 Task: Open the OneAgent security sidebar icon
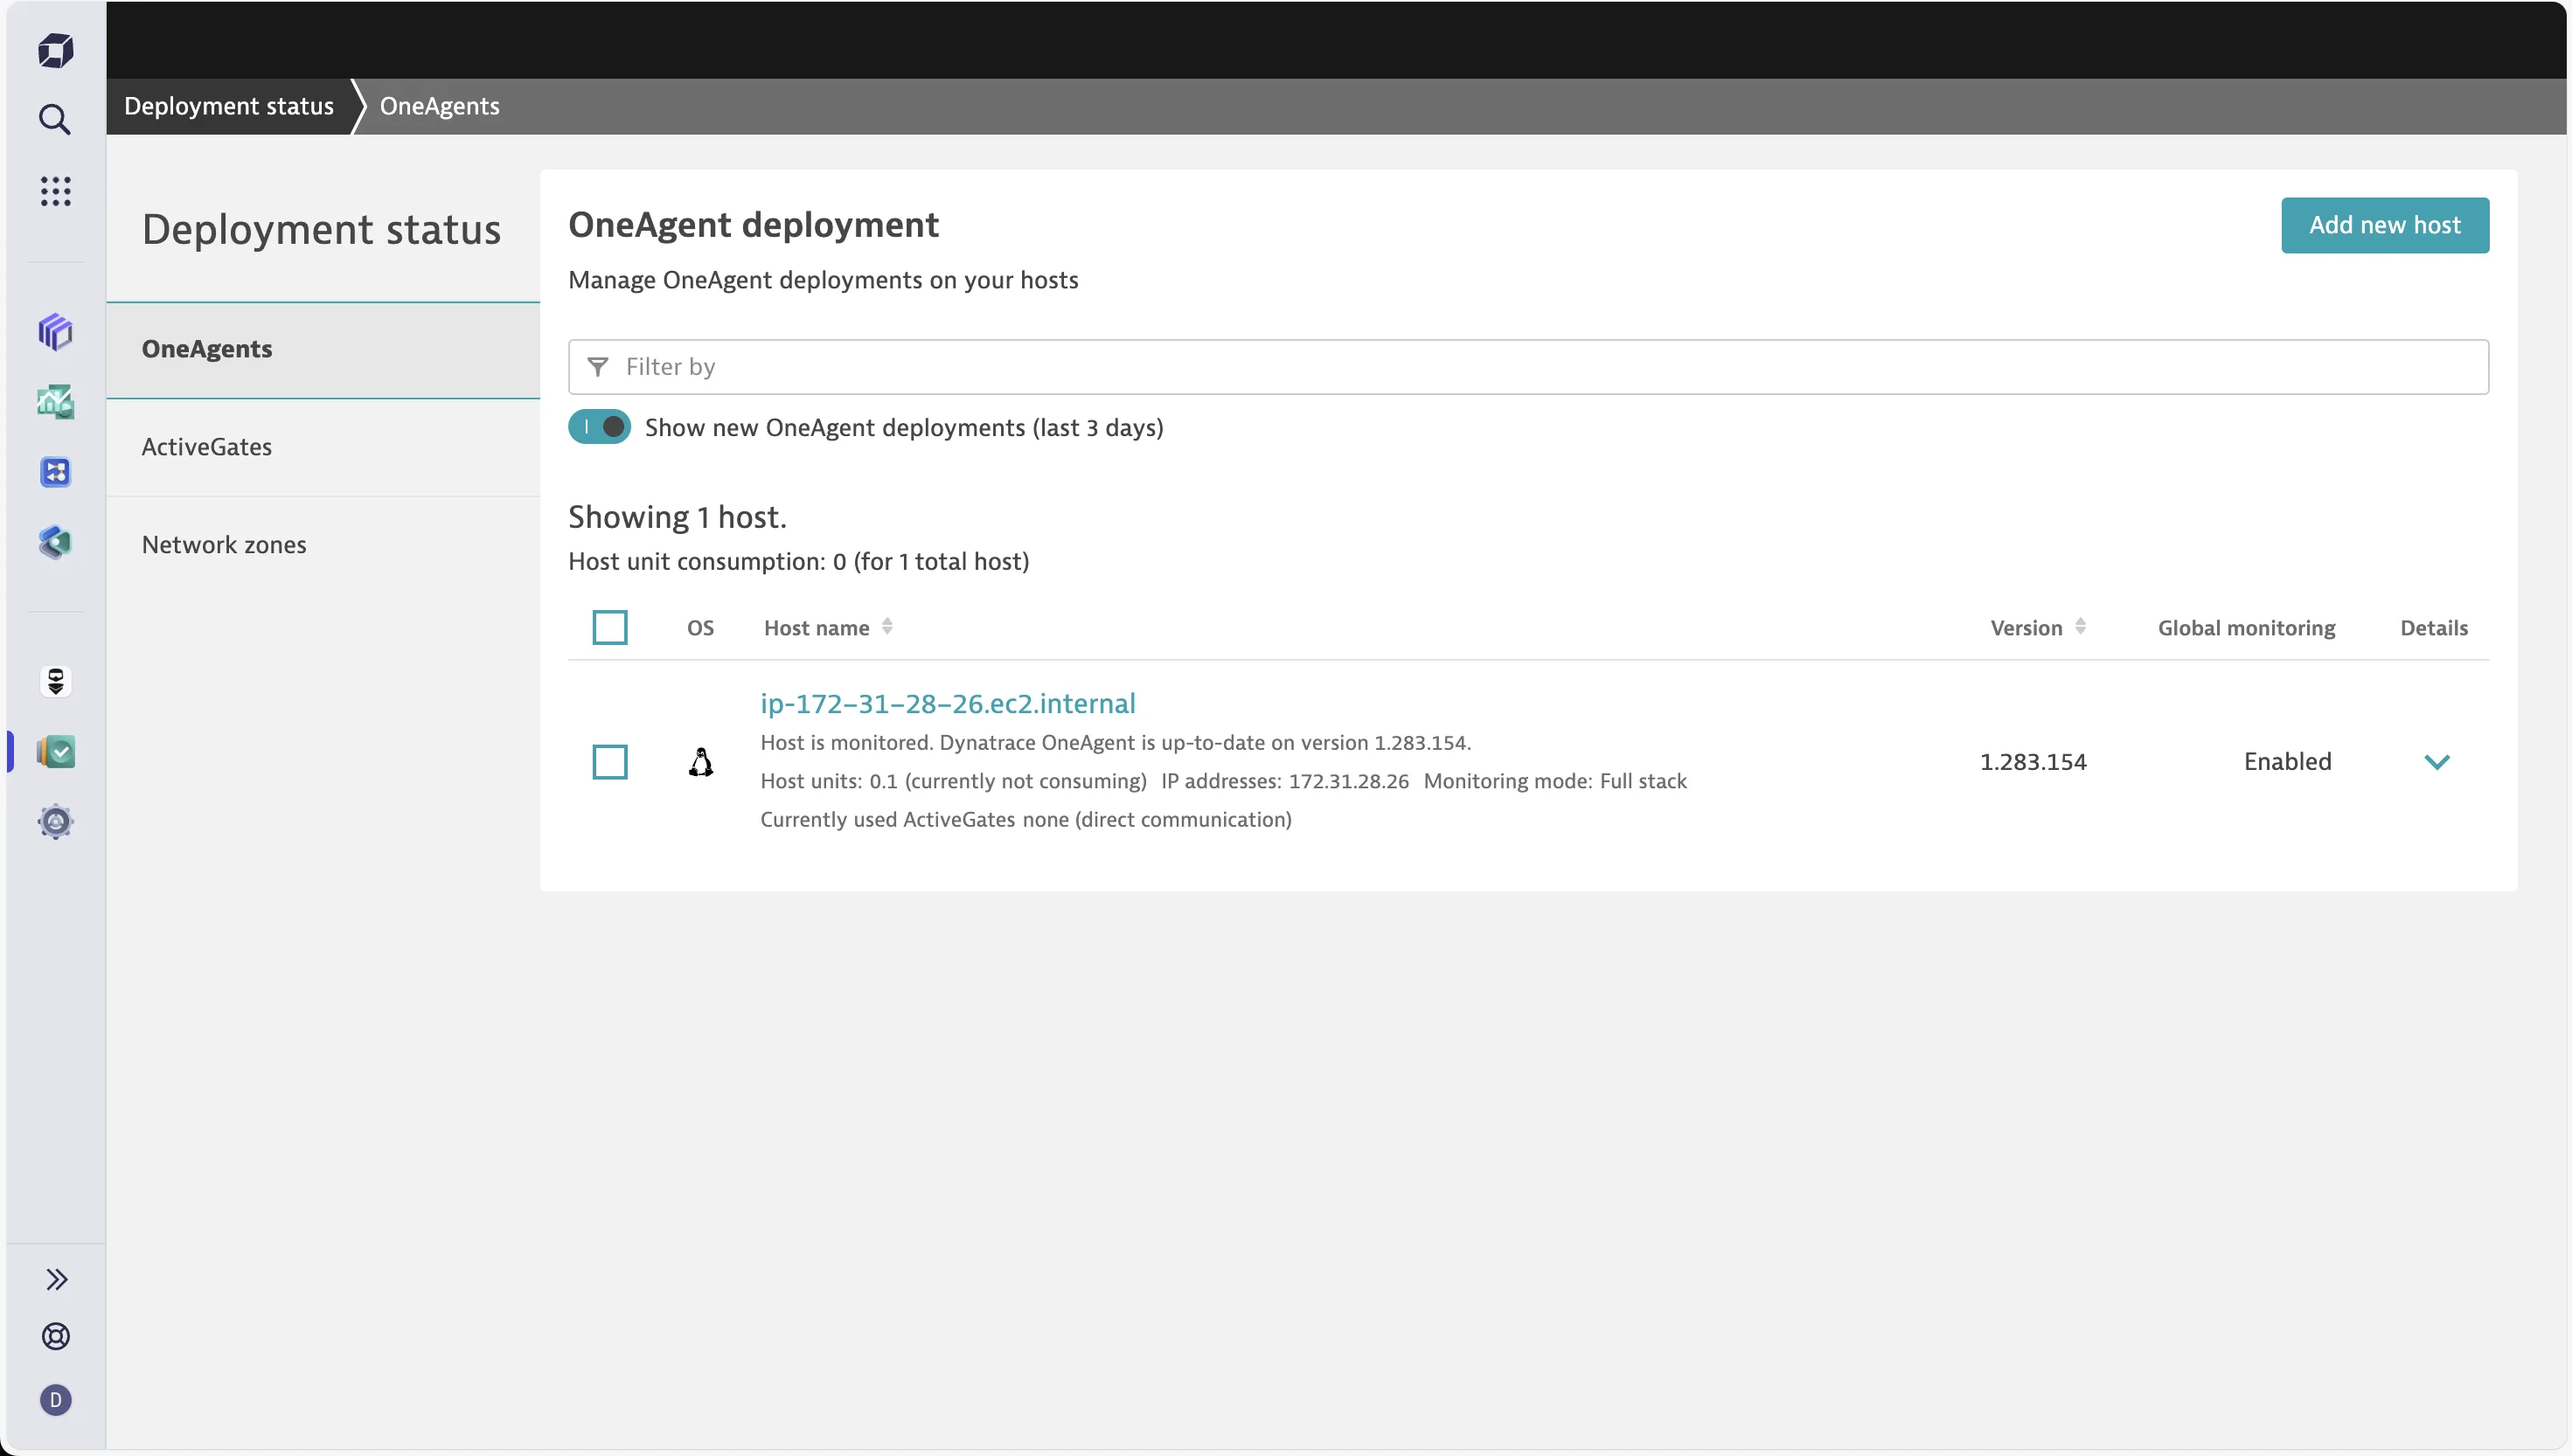click(56, 682)
